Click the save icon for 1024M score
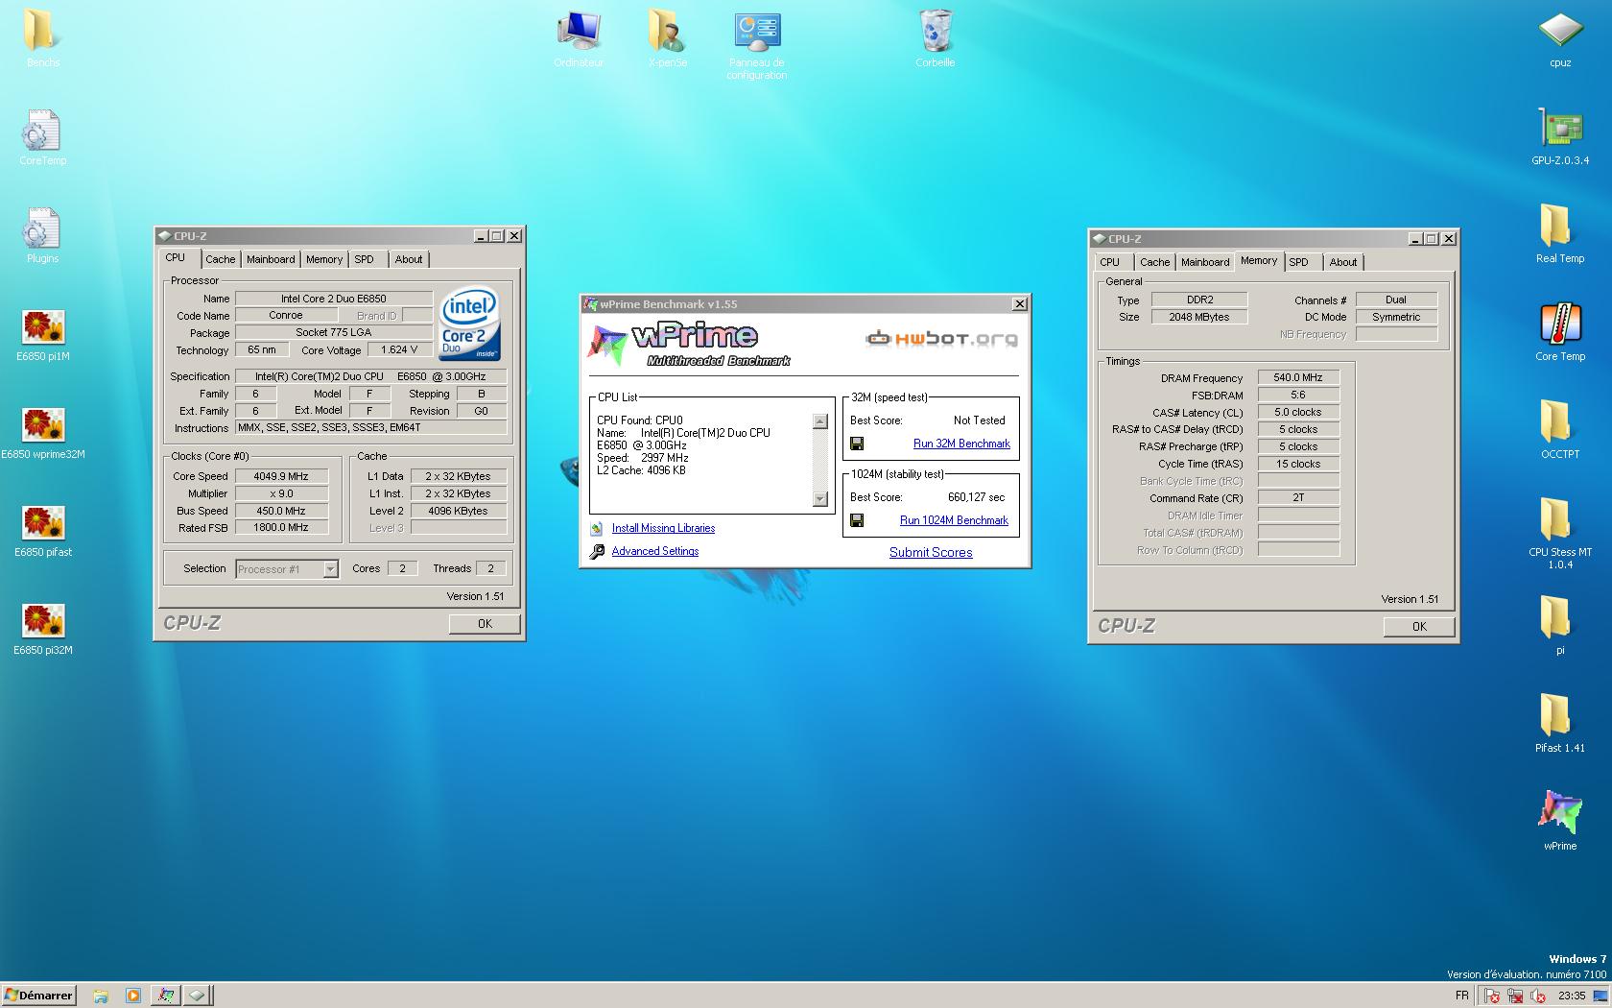 857,520
